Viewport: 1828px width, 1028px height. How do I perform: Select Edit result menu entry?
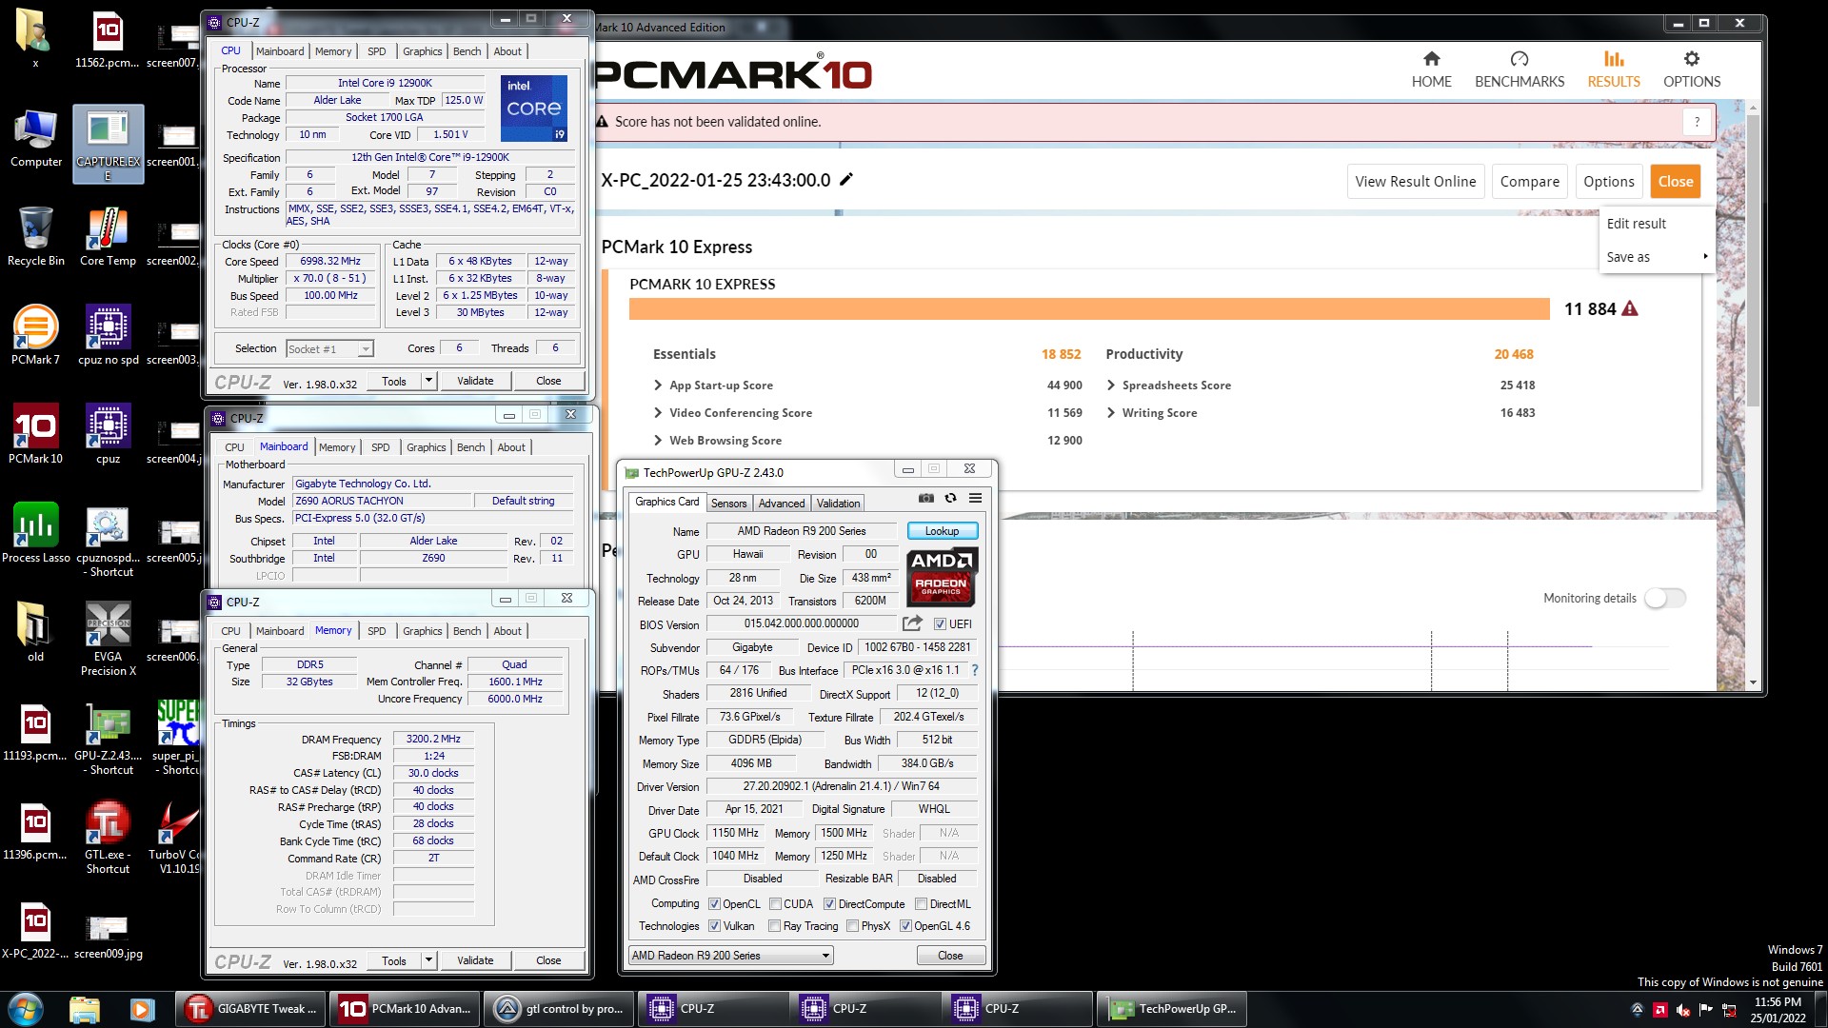point(1657,224)
